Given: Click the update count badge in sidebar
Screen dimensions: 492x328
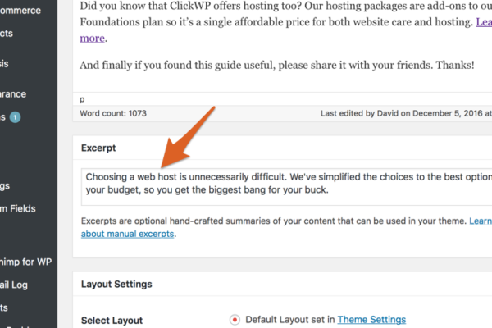Looking at the screenshot, I should click(15, 117).
